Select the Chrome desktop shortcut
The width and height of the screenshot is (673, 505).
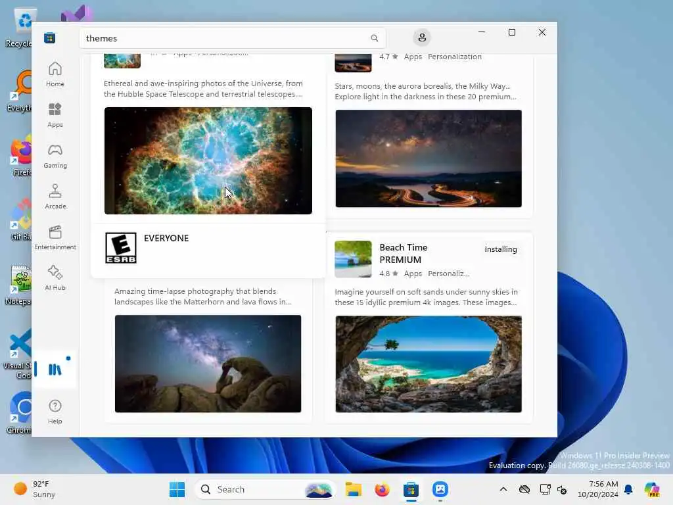[x=19, y=412]
